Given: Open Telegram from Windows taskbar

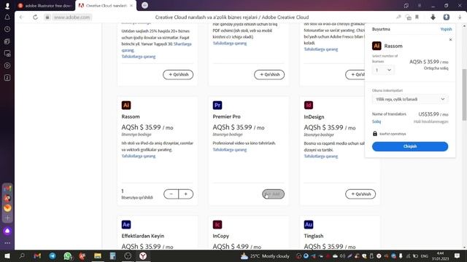Looking at the screenshot, I should [x=53, y=255].
